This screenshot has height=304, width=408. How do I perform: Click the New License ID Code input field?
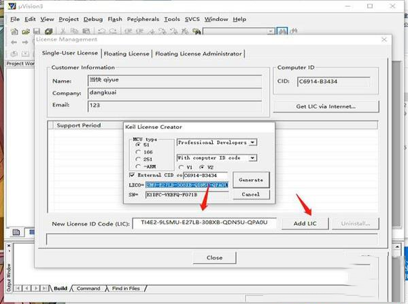pyautogui.click(x=204, y=223)
